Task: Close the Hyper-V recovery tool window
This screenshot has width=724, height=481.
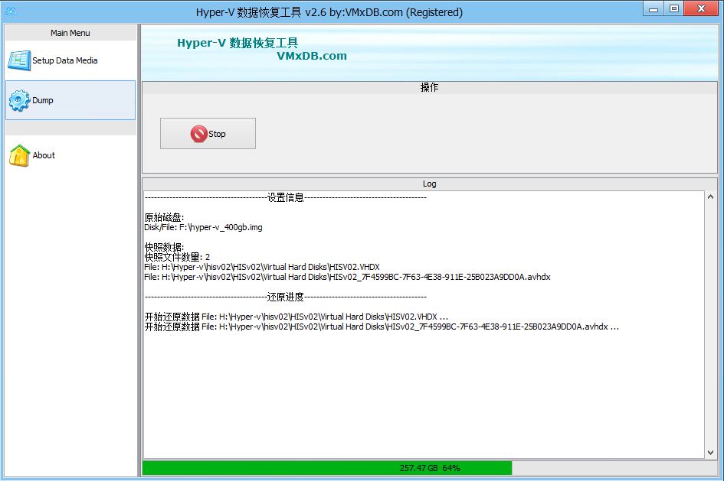Action: click(x=701, y=8)
